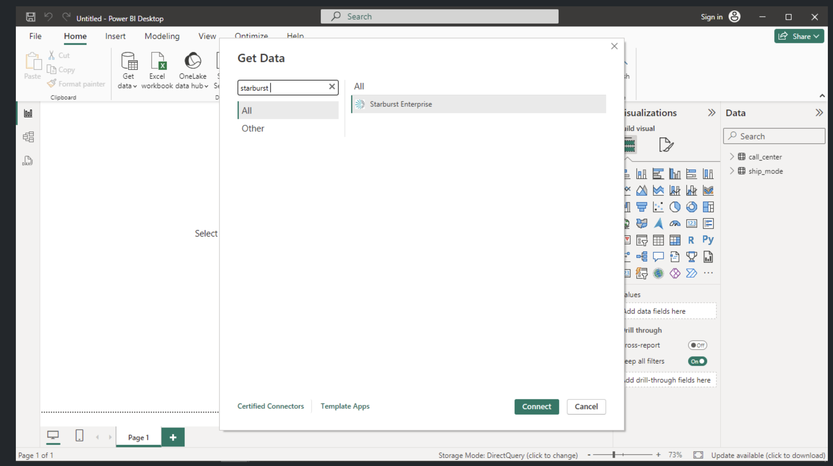Select the Other connector category
This screenshot has width=833, height=466.
point(253,128)
